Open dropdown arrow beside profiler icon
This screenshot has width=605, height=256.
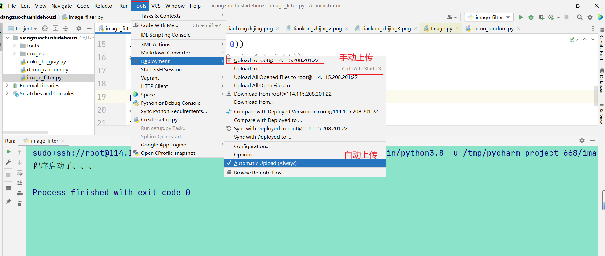click(558, 18)
